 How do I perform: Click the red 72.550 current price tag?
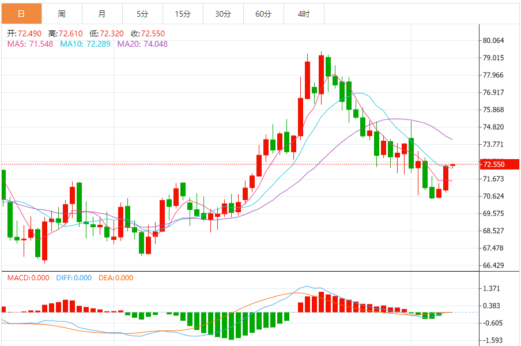point(500,164)
